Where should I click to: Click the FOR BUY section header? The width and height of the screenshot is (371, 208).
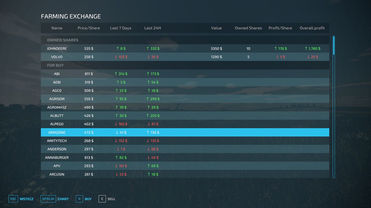tap(55, 65)
